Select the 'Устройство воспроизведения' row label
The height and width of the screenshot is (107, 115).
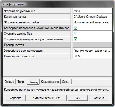coord(37,51)
